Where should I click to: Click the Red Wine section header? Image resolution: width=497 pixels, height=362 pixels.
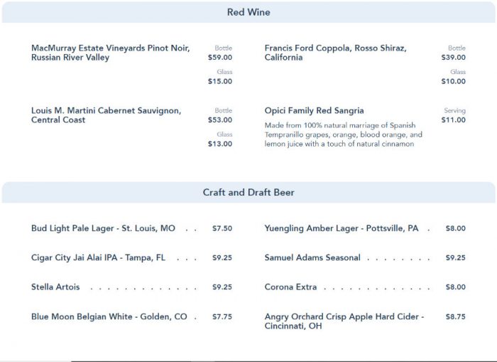248,12
